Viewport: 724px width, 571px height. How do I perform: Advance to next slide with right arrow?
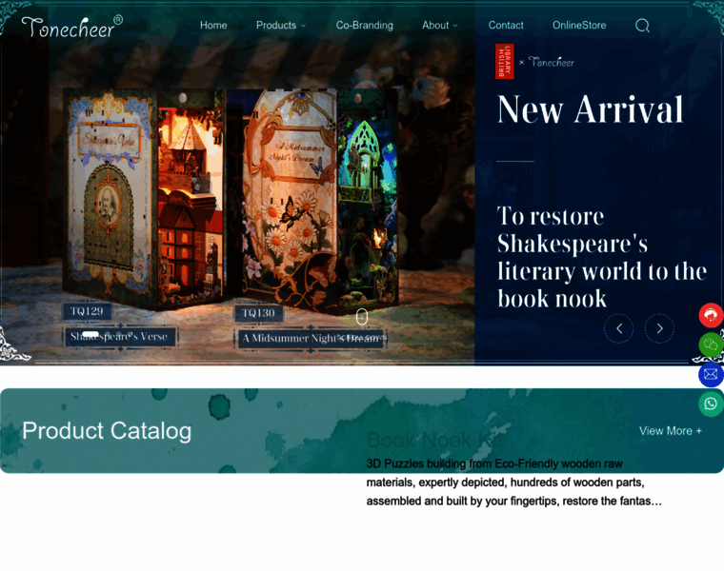(x=659, y=328)
